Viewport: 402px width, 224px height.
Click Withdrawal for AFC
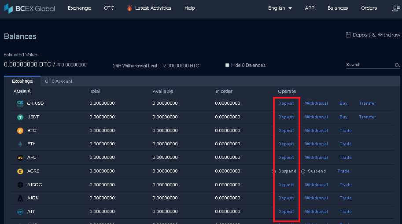[x=317, y=158]
